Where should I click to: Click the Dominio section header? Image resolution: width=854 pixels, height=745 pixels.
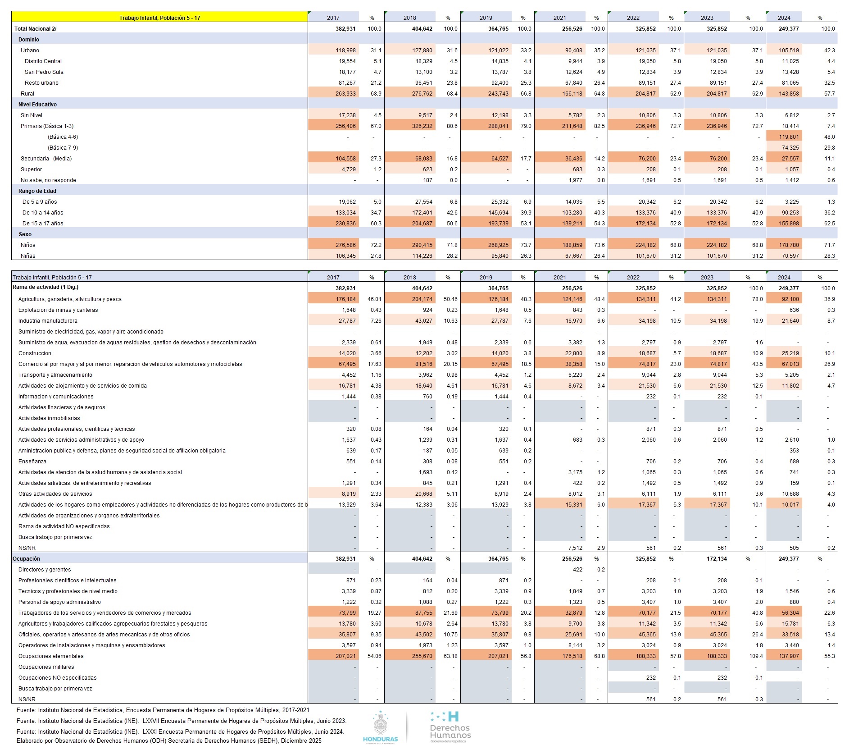29,40
